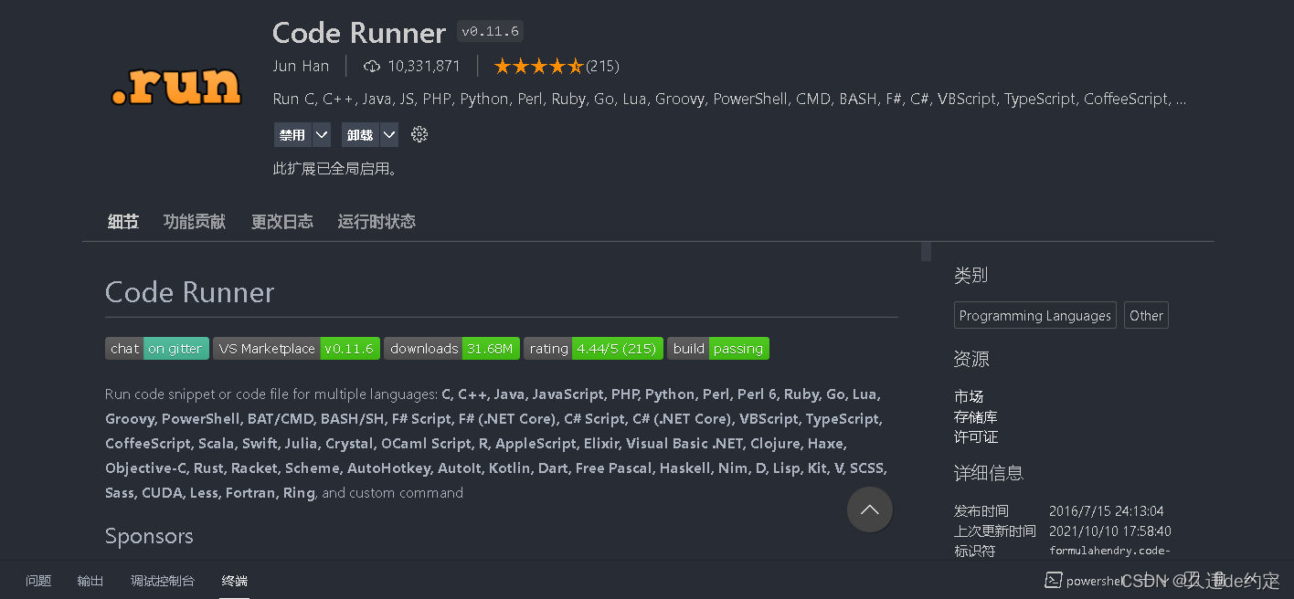1294x599 pixels.
Task: Click the readme vertical scrollbar thumb
Action: pyautogui.click(x=926, y=251)
